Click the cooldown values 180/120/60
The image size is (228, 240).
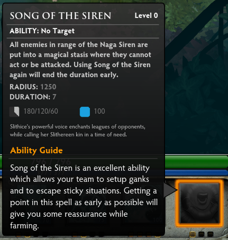(x=41, y=111)
